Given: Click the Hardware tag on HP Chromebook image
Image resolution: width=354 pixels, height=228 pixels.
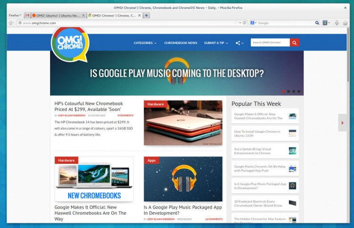Looking at the screenshot, I should point(156,104).
